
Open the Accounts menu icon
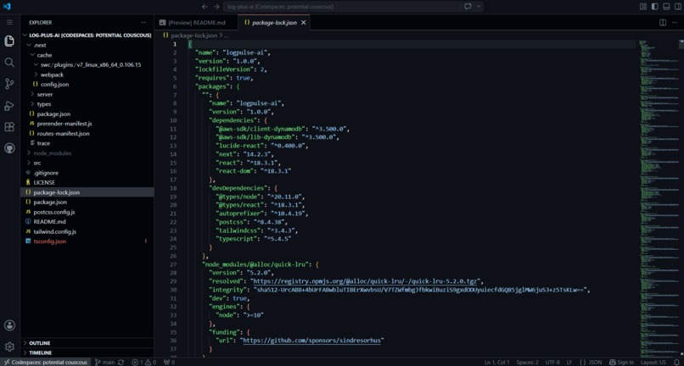tap(9, 325)
